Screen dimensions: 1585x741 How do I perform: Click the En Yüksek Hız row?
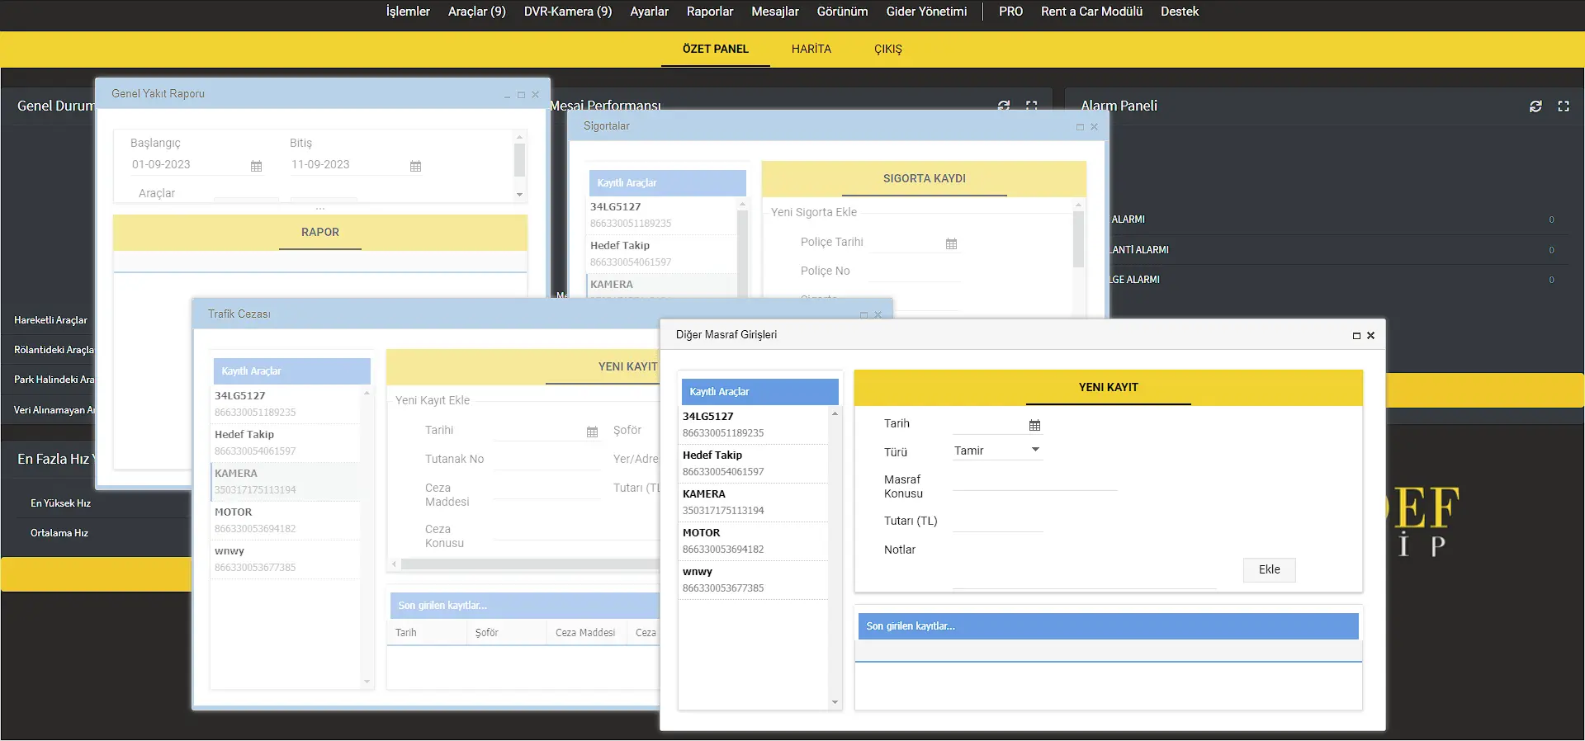coord(60,503)
